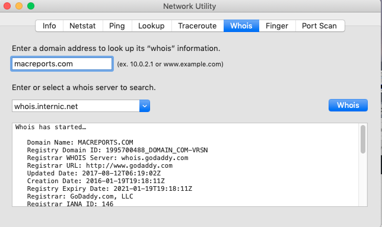
Task: Click the "Registrar WHOIS Server: whois.godaddy.com" line
Action: point(107,158)
